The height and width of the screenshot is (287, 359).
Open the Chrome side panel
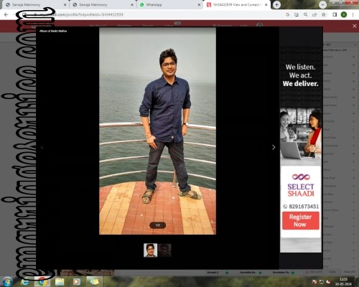(x=335, y=14)
